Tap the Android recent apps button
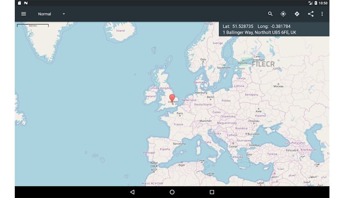Image resolution: width=343 pixels, height=198 pixels. [x=212, y=192]
